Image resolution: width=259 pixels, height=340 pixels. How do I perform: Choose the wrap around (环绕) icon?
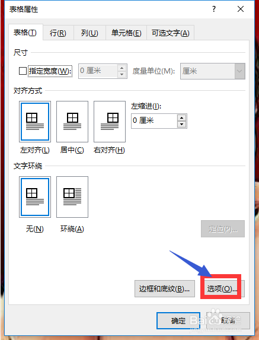click(x=72, y=197)
